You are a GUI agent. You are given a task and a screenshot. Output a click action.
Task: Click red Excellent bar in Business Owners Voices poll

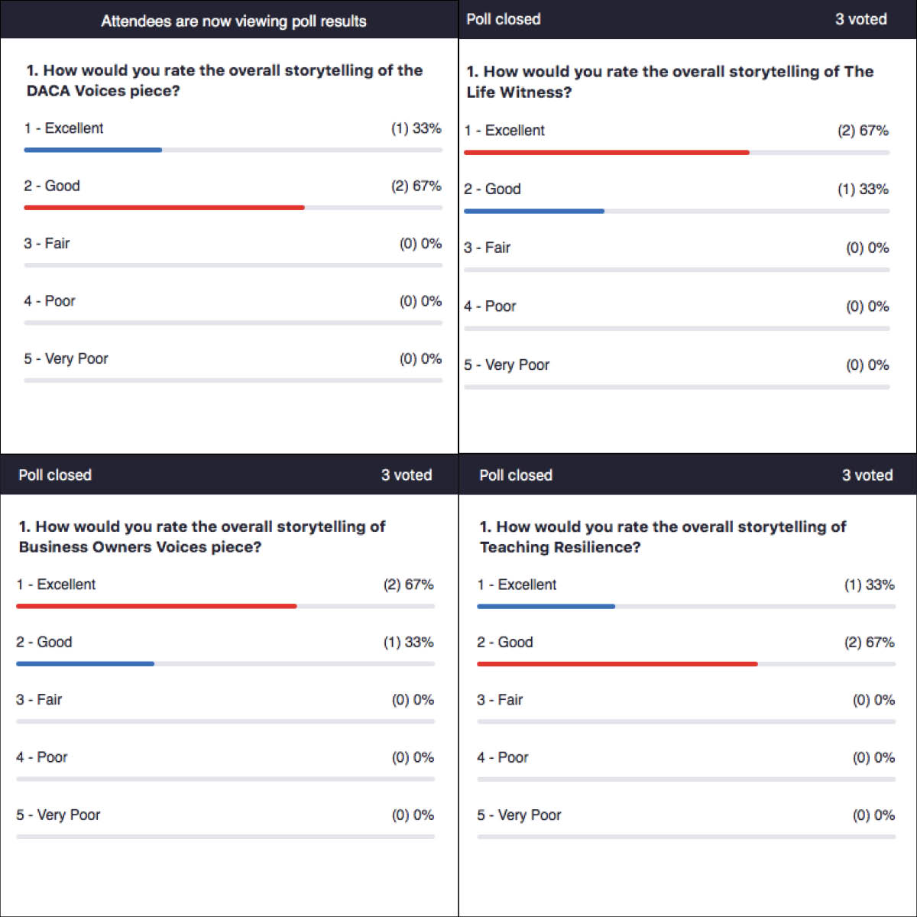click(x=157, y=606)
